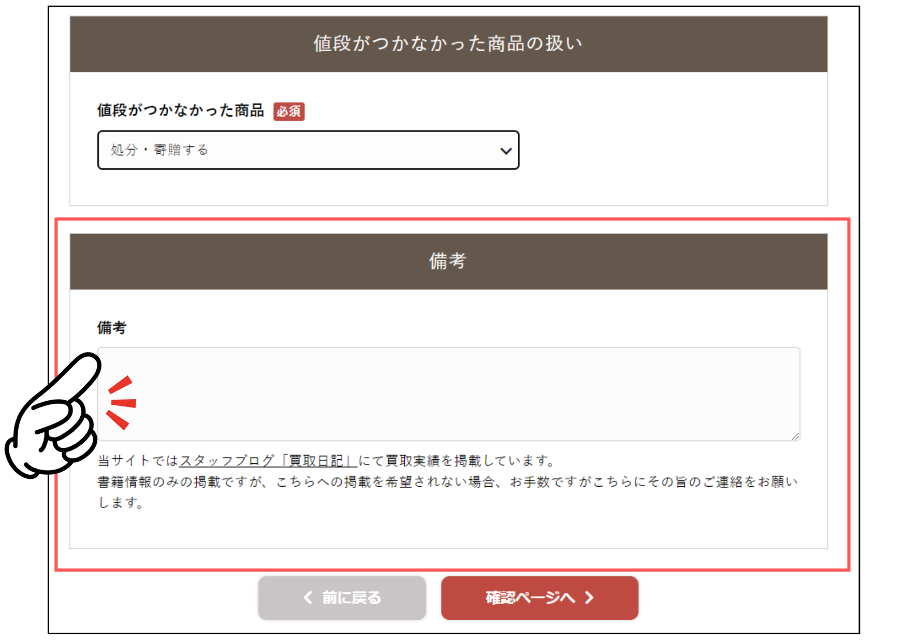Click the left chevron on 前に戻る
Image resolution: width=905 pixels, height=642 pixels.
308,598
